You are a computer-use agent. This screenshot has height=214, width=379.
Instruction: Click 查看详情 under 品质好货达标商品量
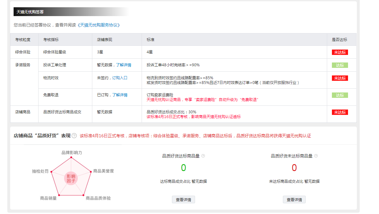click(x=183, y=199)
